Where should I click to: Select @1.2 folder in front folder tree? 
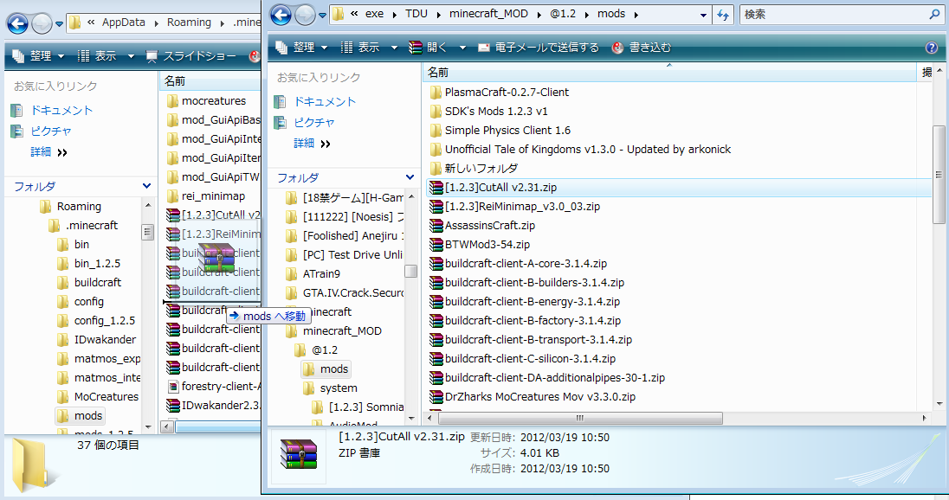(316, 350)
